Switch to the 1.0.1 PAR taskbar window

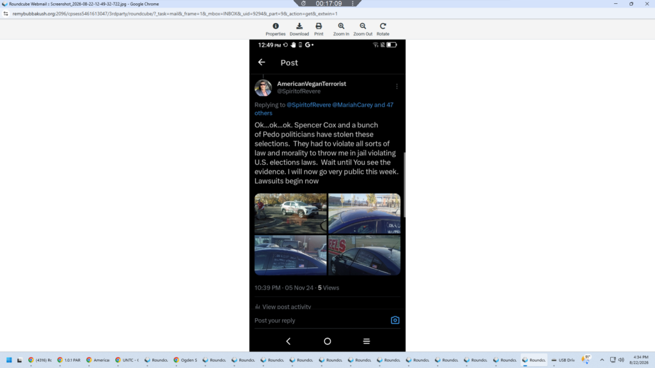pos(68,360)
